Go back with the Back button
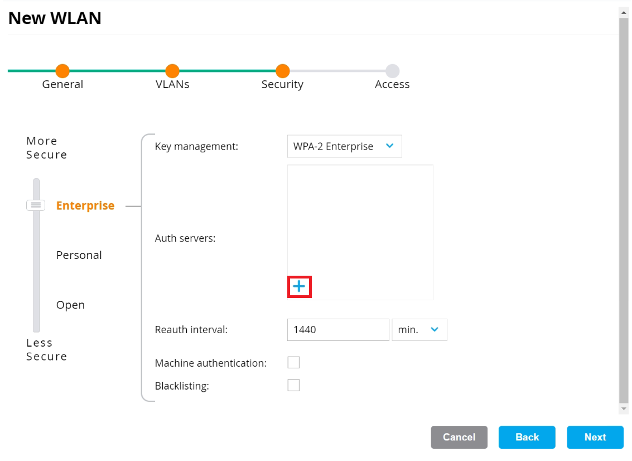Screen dimensions: 632x461 coord(527,437)
